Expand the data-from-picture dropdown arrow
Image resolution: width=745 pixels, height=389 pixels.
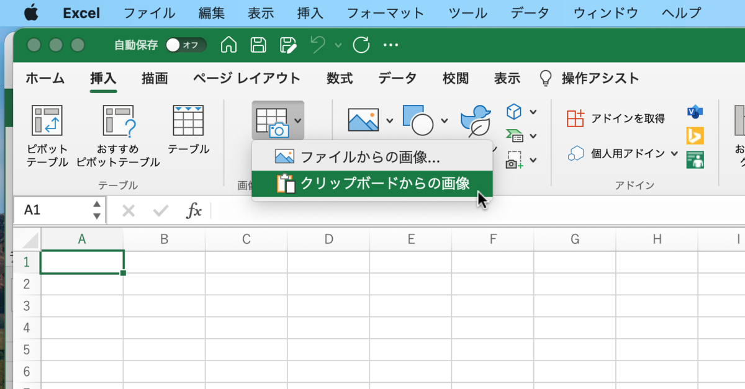click(x=298, y=120)
